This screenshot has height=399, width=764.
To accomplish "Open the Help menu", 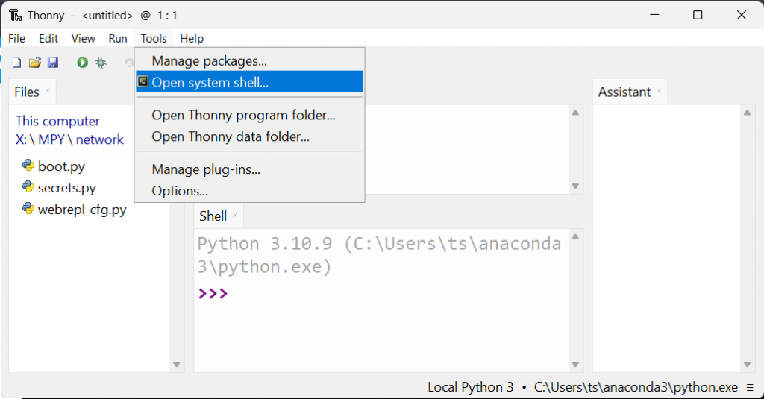I will coord(192,39).
